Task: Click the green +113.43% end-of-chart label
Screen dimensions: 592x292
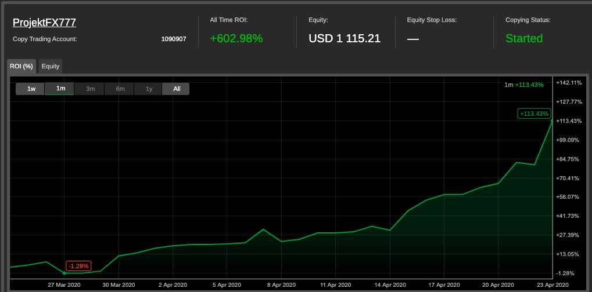Action: (534, 114)
